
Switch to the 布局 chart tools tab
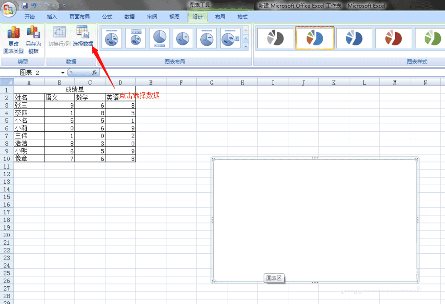tap(220, 17)
